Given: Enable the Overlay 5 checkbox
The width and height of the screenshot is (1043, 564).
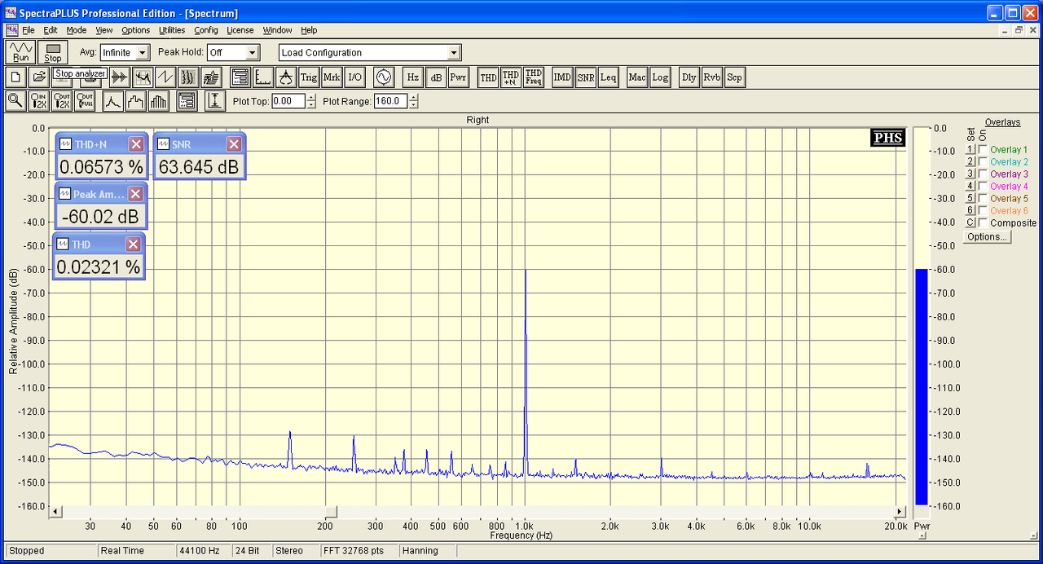Looking at the screenshot, I should coord(984,199).
